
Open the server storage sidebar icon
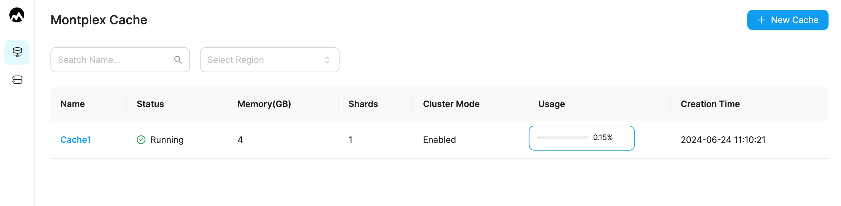click(x=17, y=80)
